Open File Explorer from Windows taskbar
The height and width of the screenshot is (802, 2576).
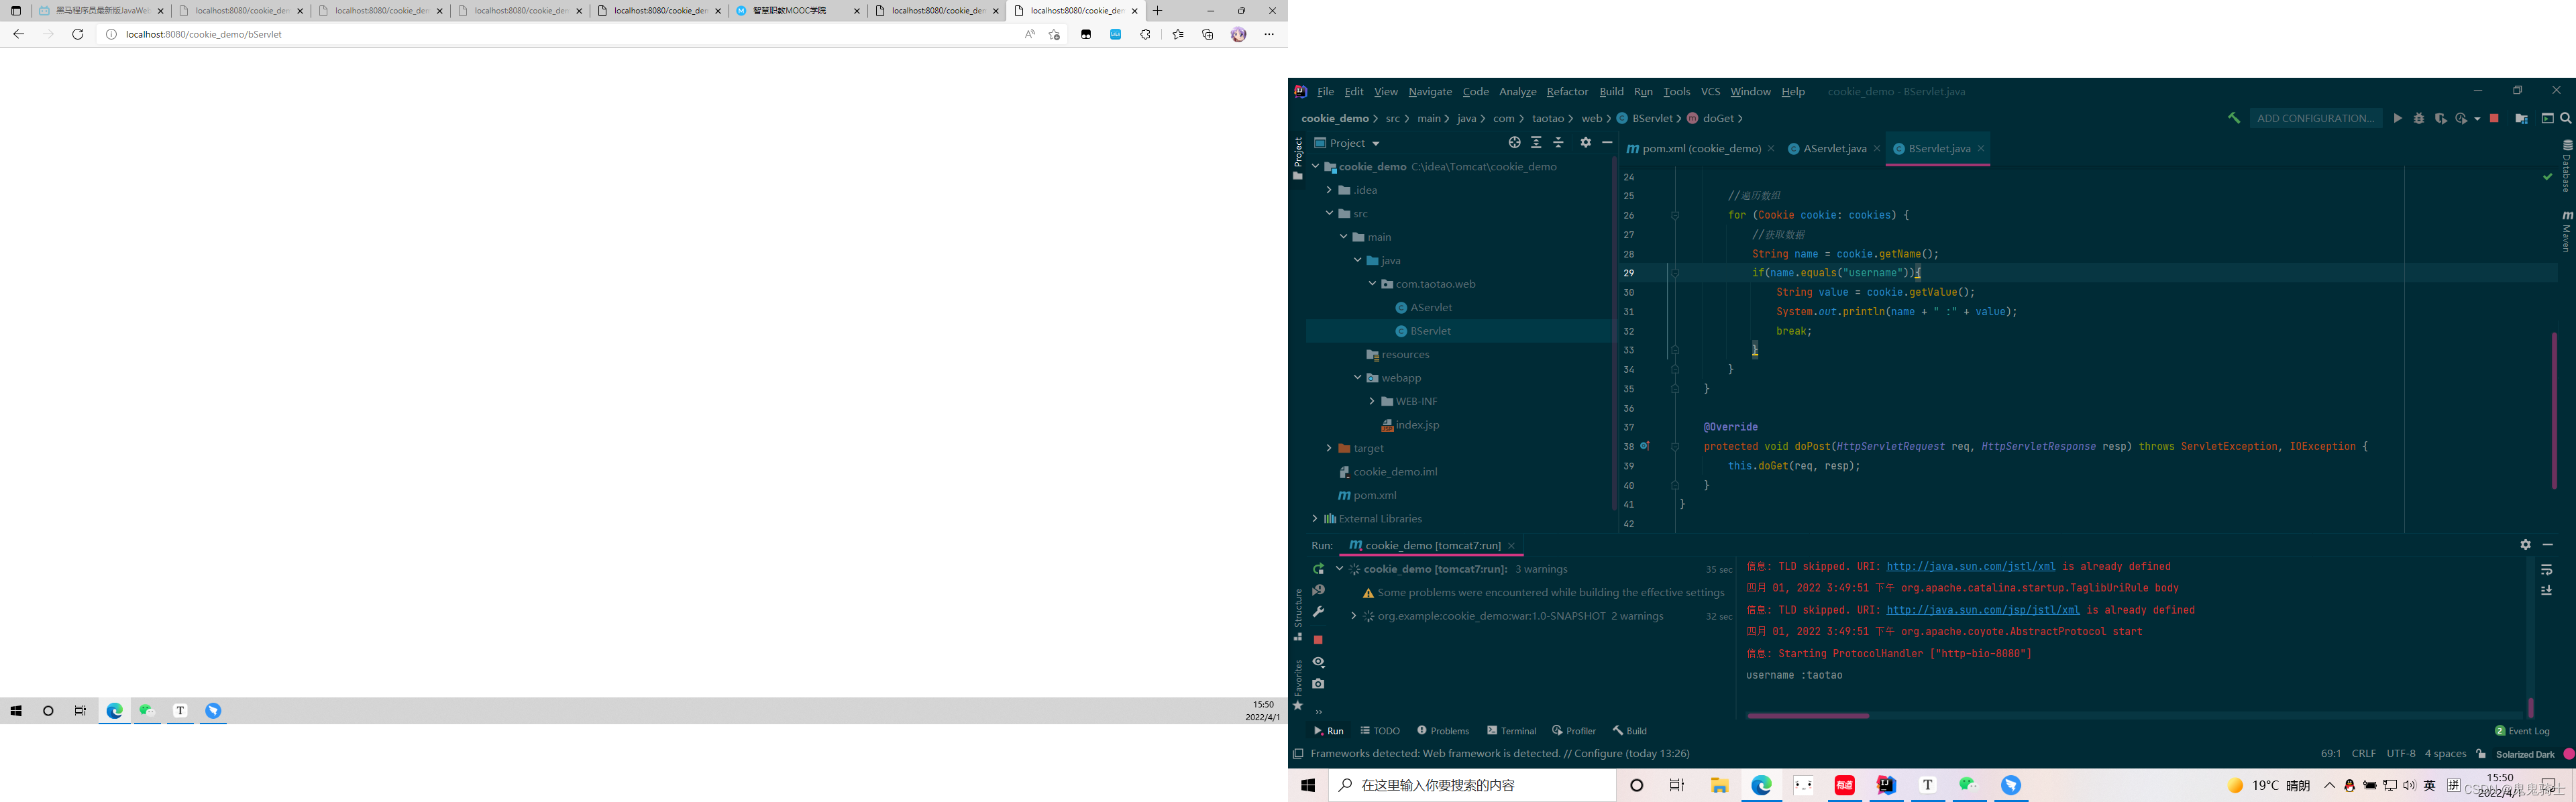pyautogui.click(x=1719, y=785)
